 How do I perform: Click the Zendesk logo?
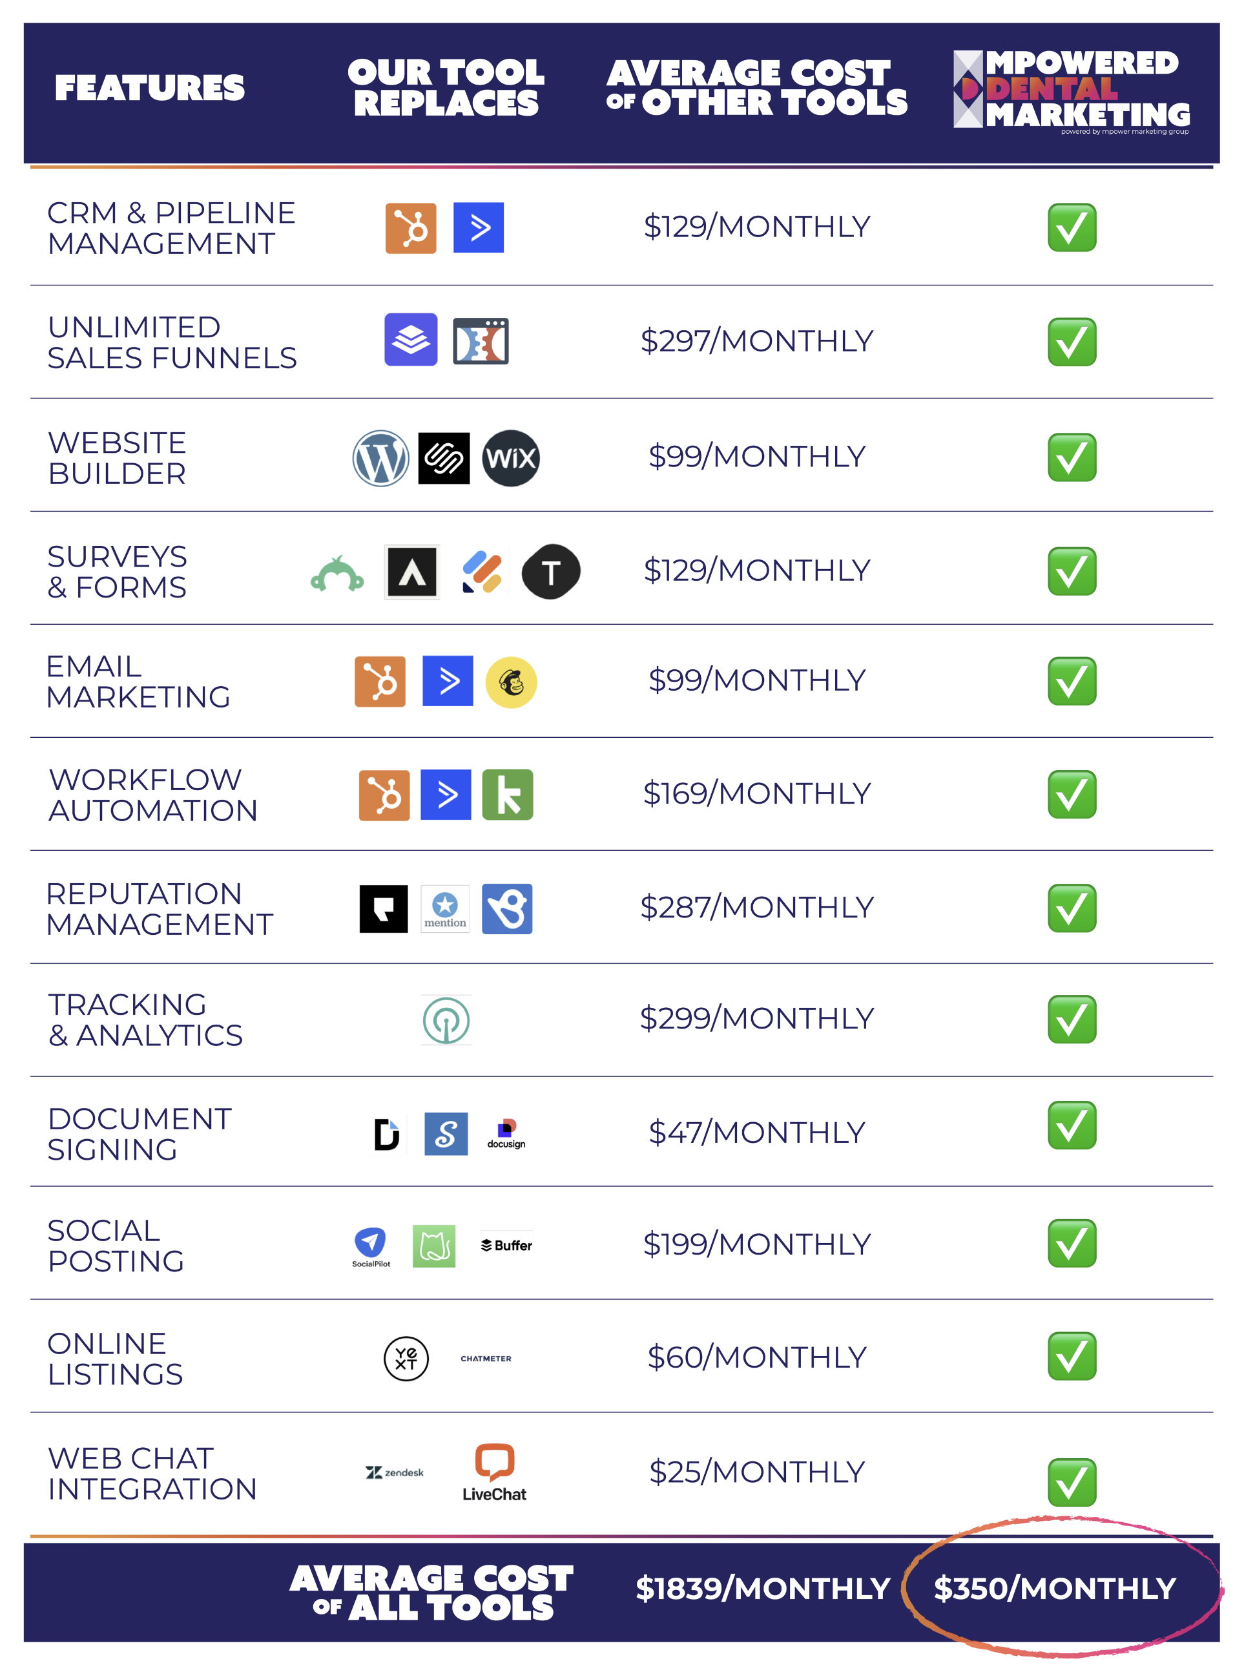[x=395, y=1472]
